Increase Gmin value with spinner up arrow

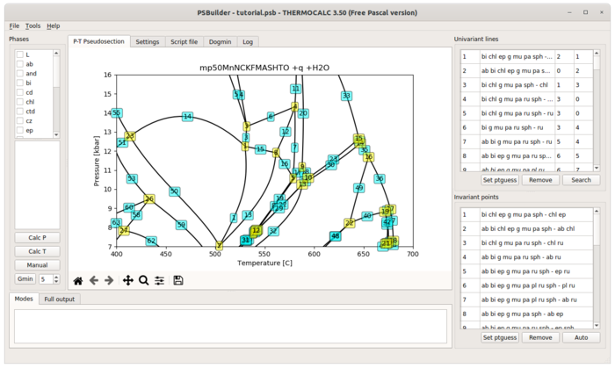click(x=56, y=277)
